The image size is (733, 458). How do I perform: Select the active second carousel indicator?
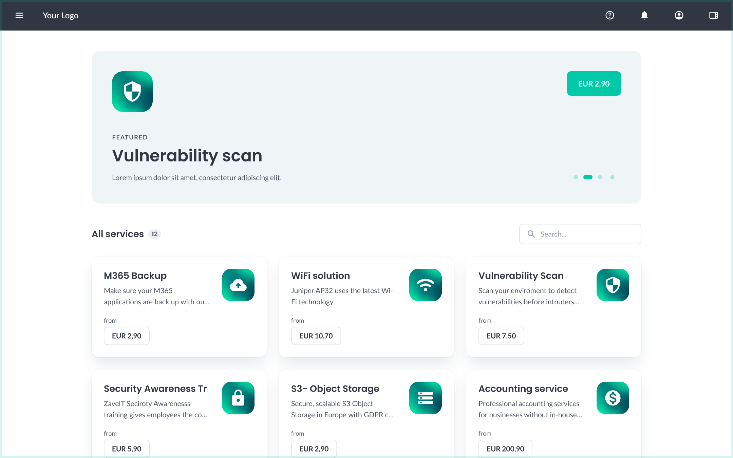tap(588, 177)
